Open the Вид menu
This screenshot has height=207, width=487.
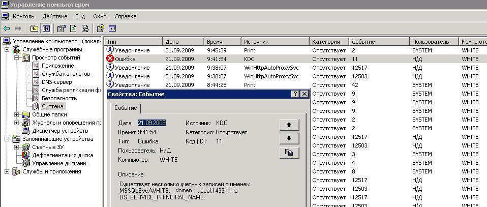[80, 16]
